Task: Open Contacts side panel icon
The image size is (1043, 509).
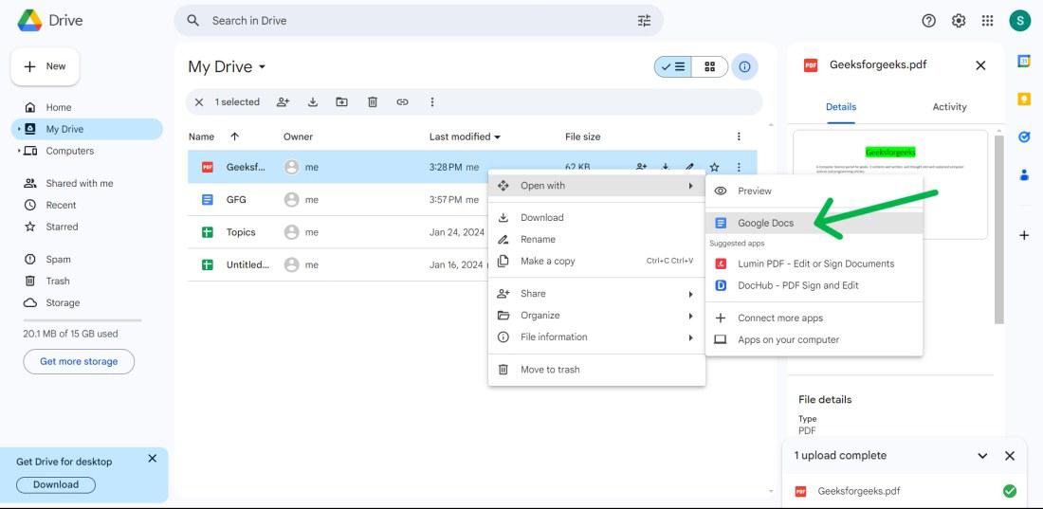Action: click(1024, 175)
